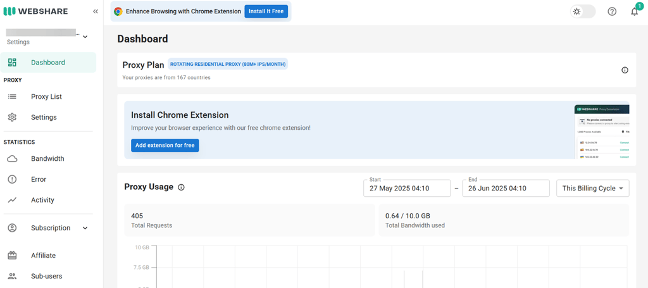648x288 pixels.
Task: Click Proxy Plan info icon
Action: [x=625, y=70]
